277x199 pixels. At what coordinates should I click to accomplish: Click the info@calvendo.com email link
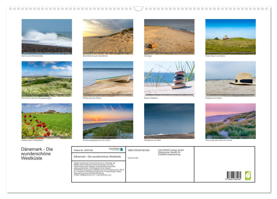click(88, 175)
